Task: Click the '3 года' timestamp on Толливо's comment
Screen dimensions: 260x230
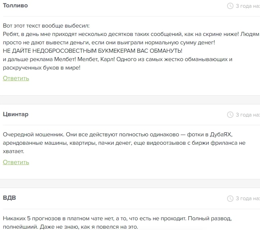Action: 248,6
